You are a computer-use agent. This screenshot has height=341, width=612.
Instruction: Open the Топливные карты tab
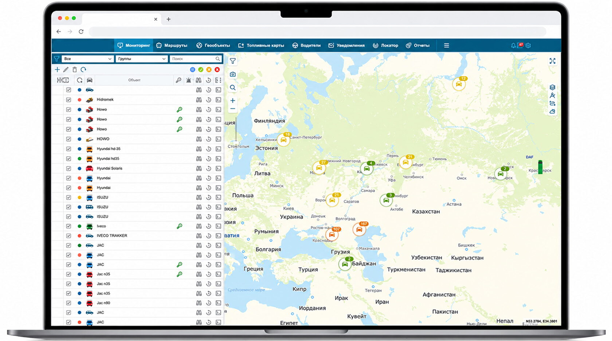(261, 46)
